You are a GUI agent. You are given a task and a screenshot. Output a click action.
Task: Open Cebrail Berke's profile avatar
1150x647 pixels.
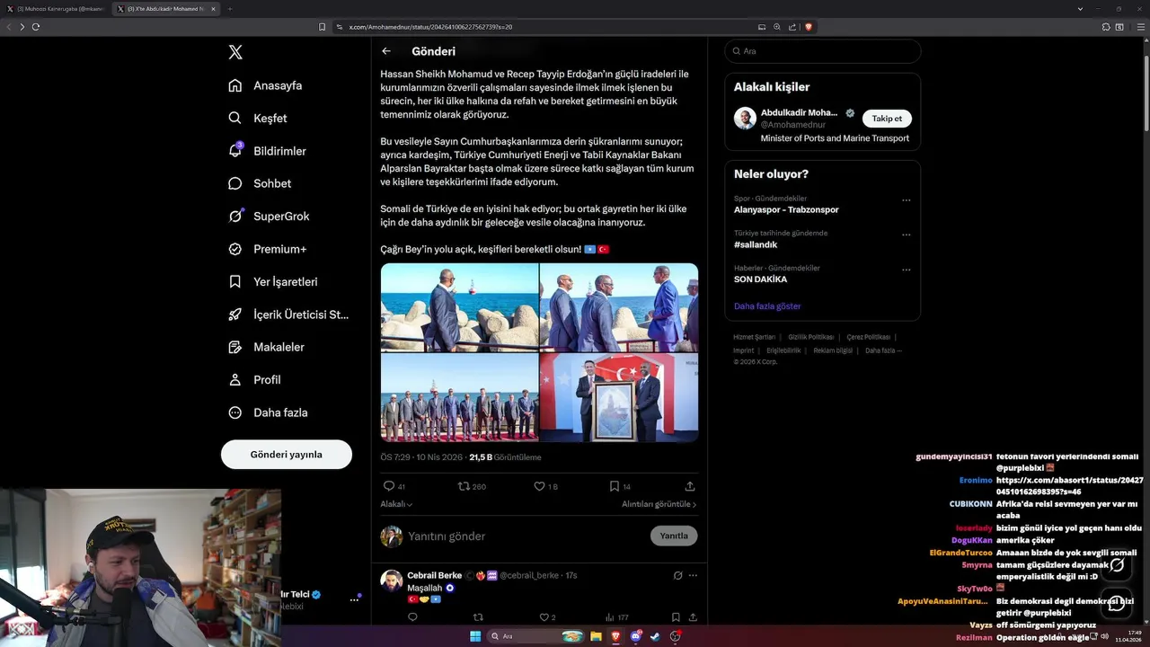392,581
